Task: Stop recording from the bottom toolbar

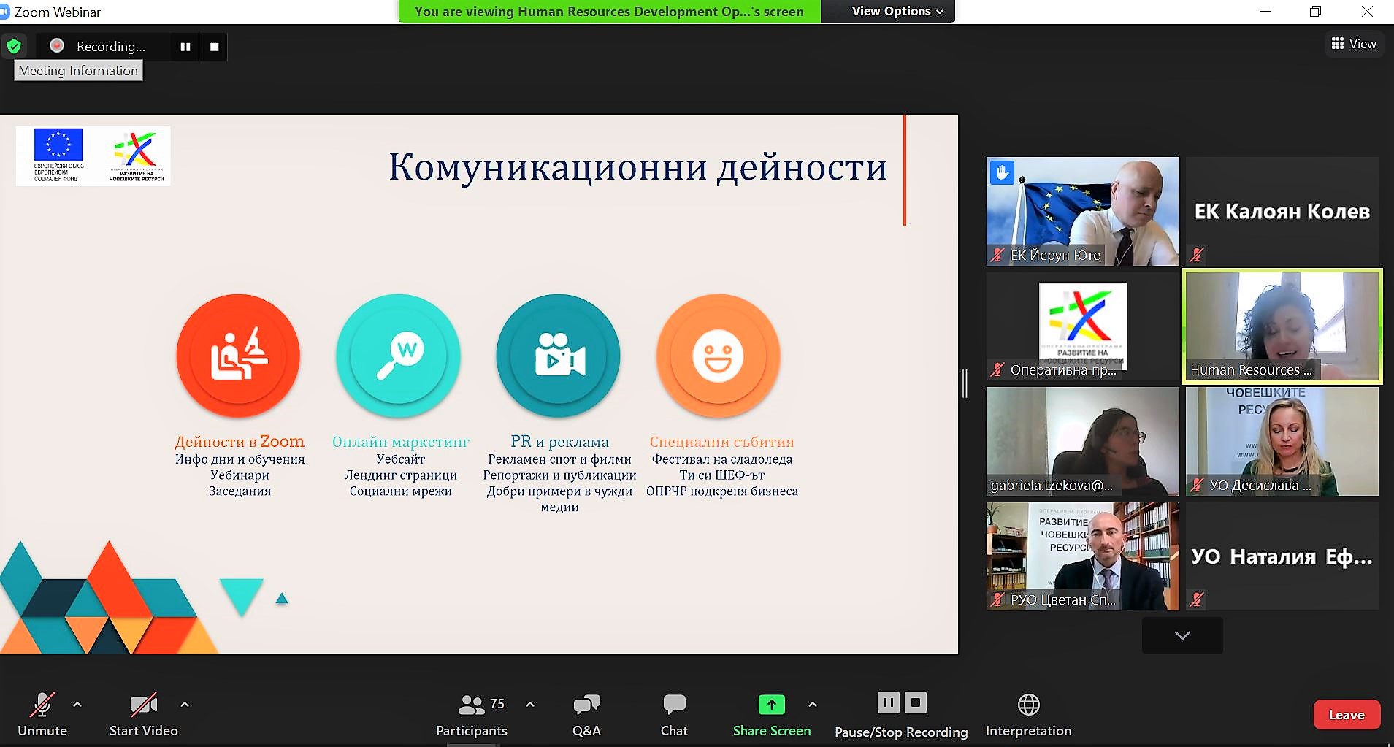Action: click(916, 702)
